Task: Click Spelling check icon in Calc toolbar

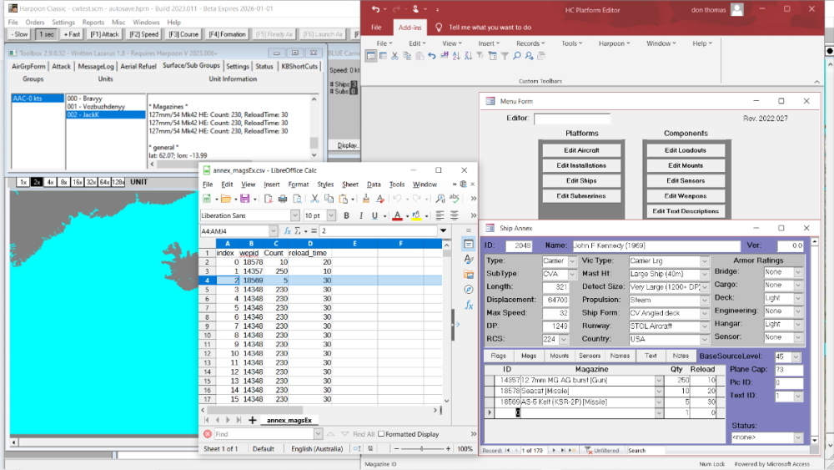Action: pos(455,199)
